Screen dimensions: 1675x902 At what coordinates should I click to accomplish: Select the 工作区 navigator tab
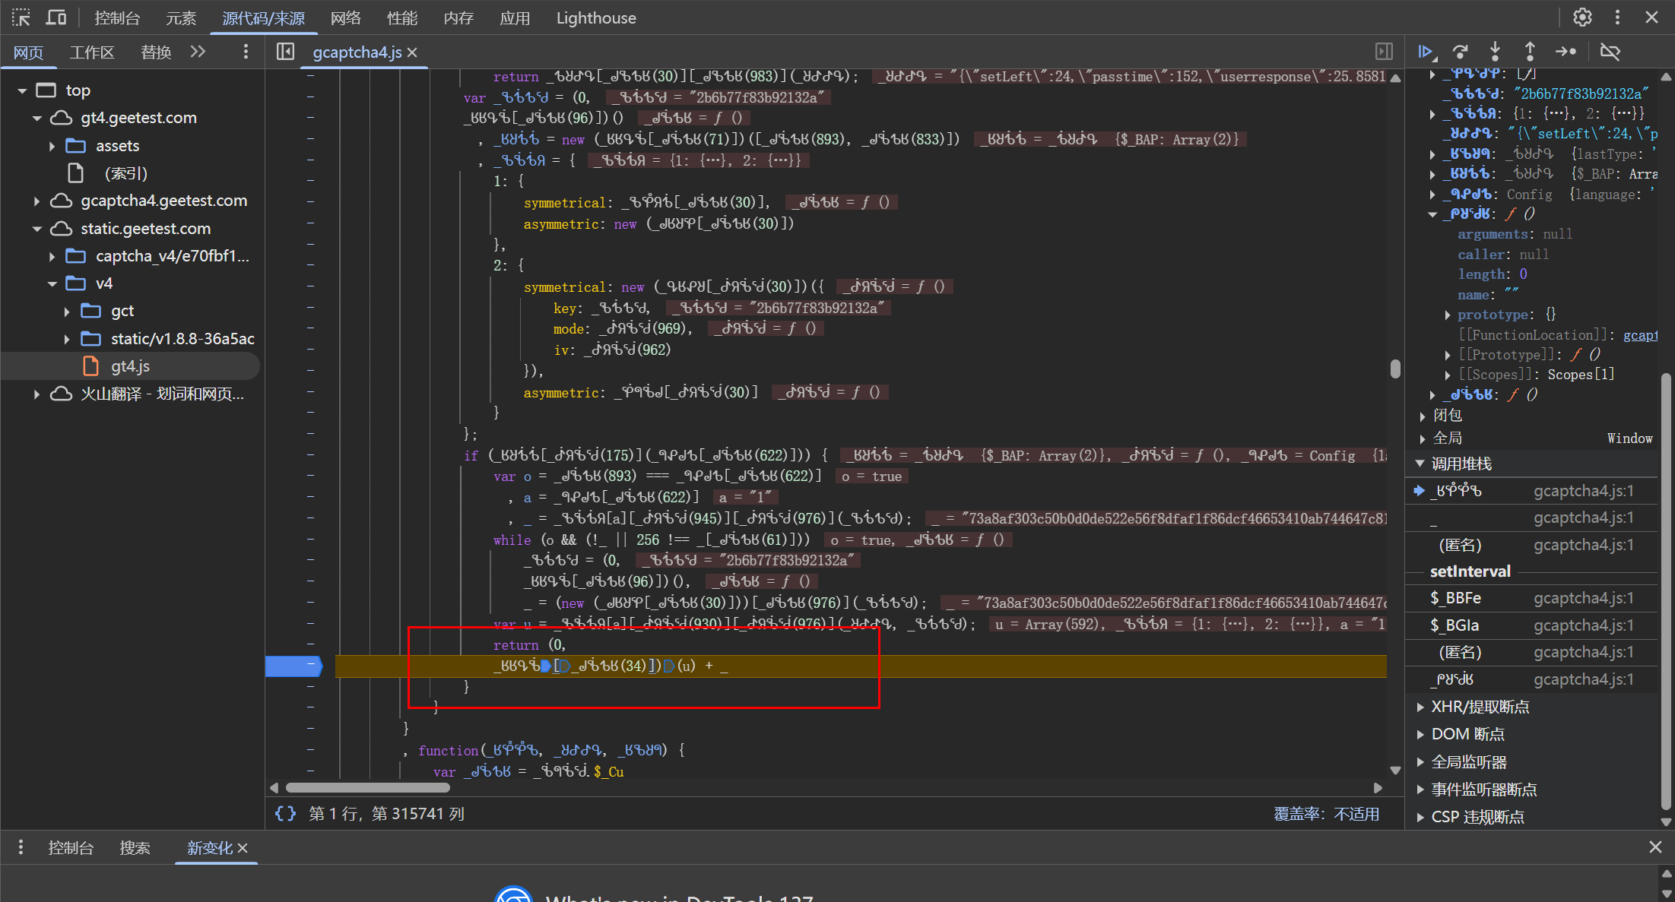(x=92, y=52)
